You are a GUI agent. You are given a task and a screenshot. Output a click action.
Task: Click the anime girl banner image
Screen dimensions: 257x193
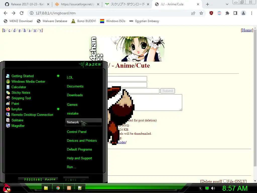click(127, 49)
